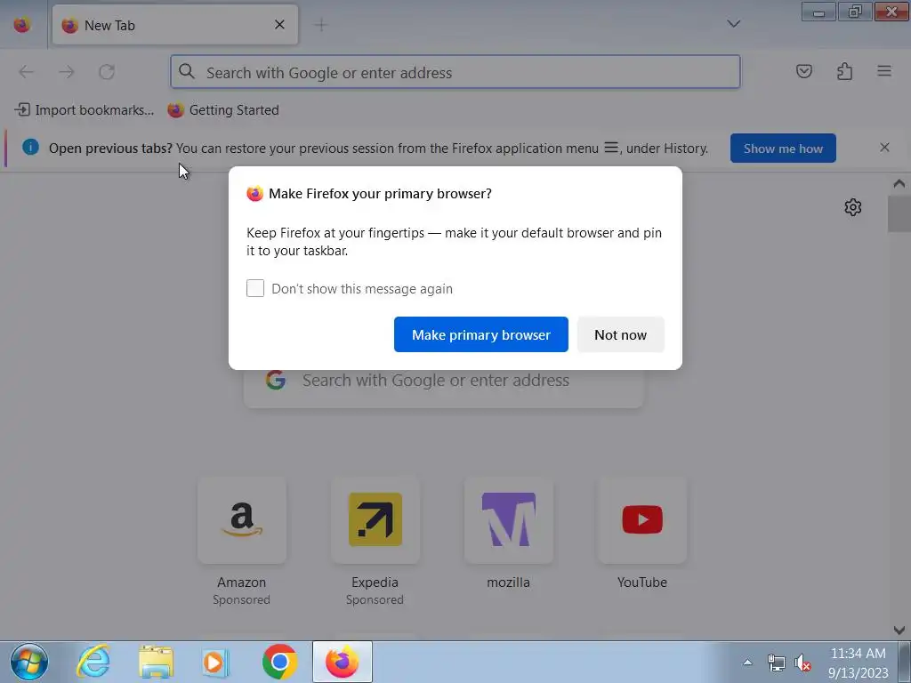Click the Google logo in page search box
This screenshot has width=911, height=683.
(x=276, y=380)
